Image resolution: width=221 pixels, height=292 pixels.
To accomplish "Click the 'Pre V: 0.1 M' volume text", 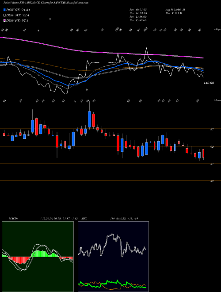I will coord(174,13).
